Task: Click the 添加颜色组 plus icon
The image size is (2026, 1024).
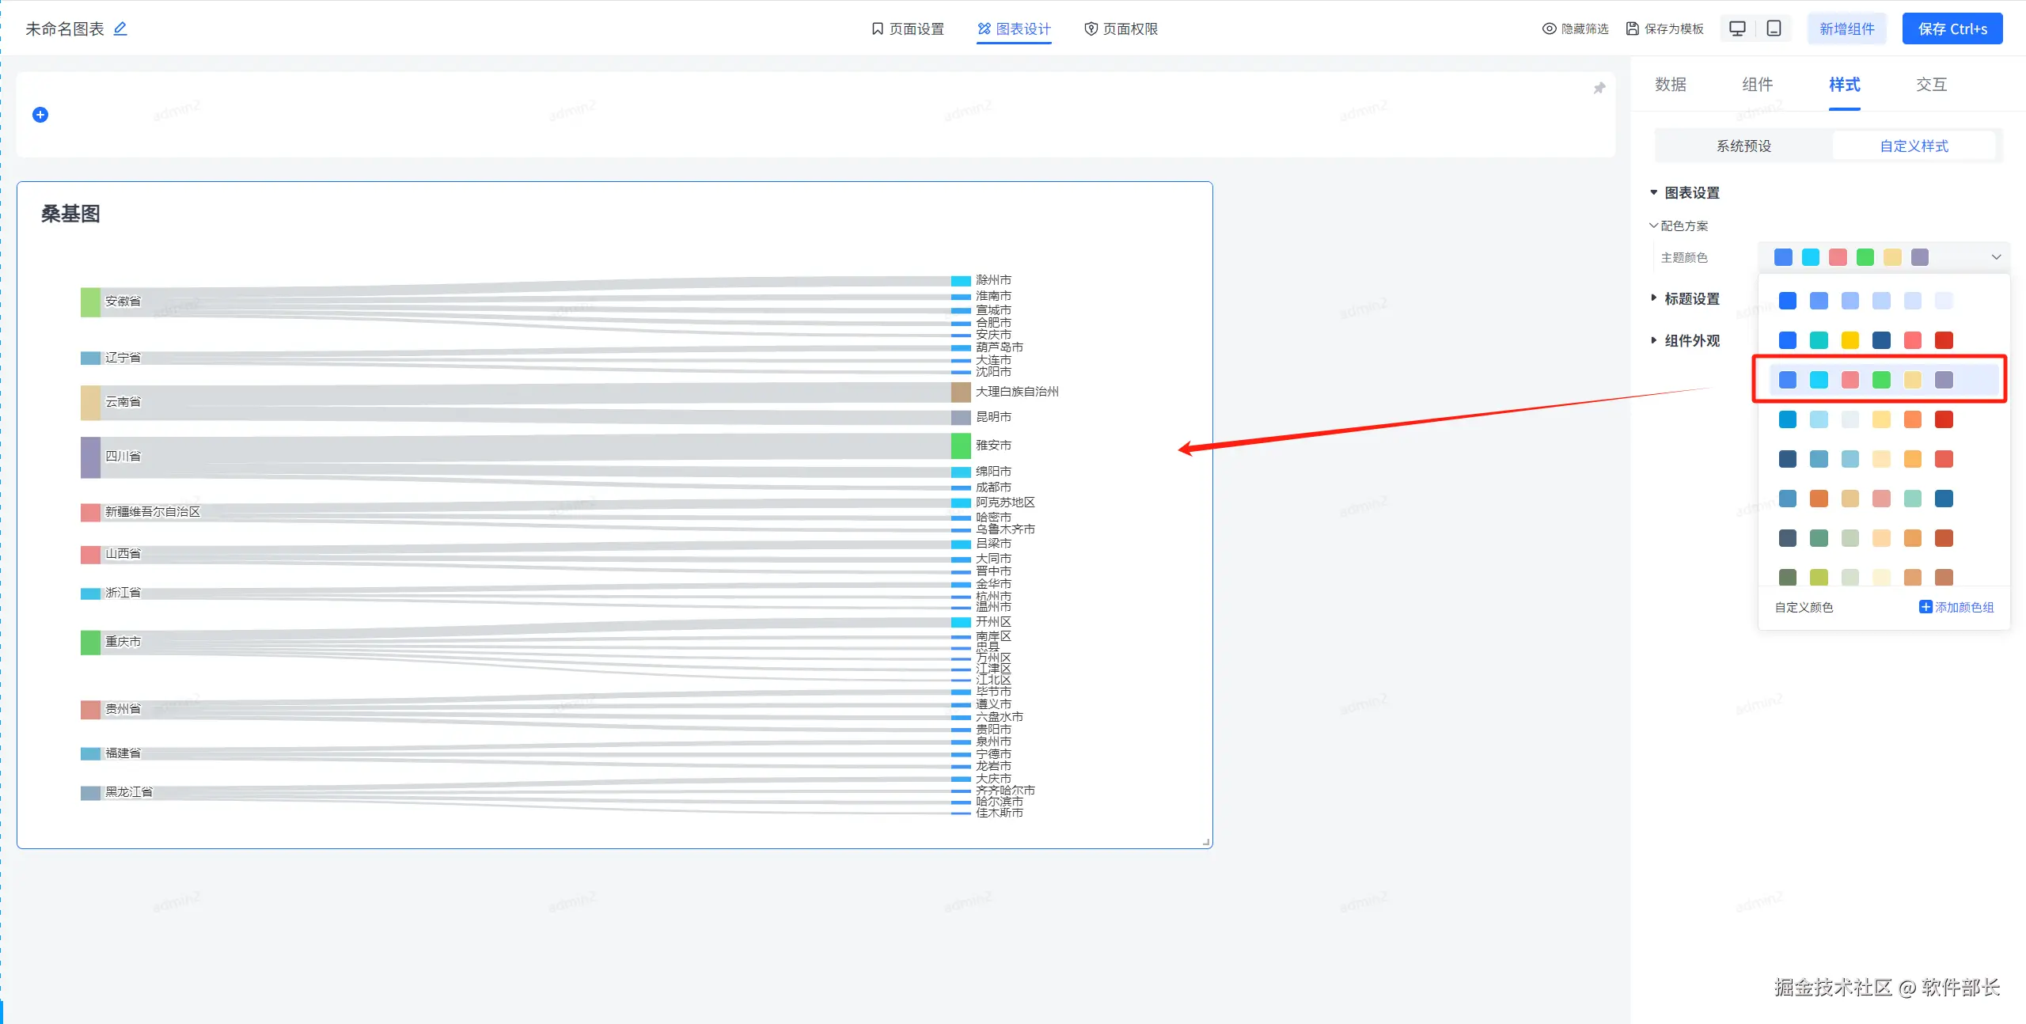Action: (1925, 607)
